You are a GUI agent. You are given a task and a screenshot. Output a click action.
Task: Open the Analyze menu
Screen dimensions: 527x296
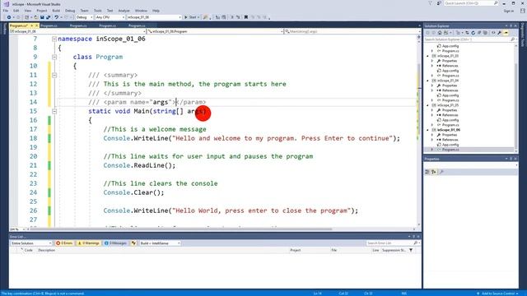tap(124, 11)
